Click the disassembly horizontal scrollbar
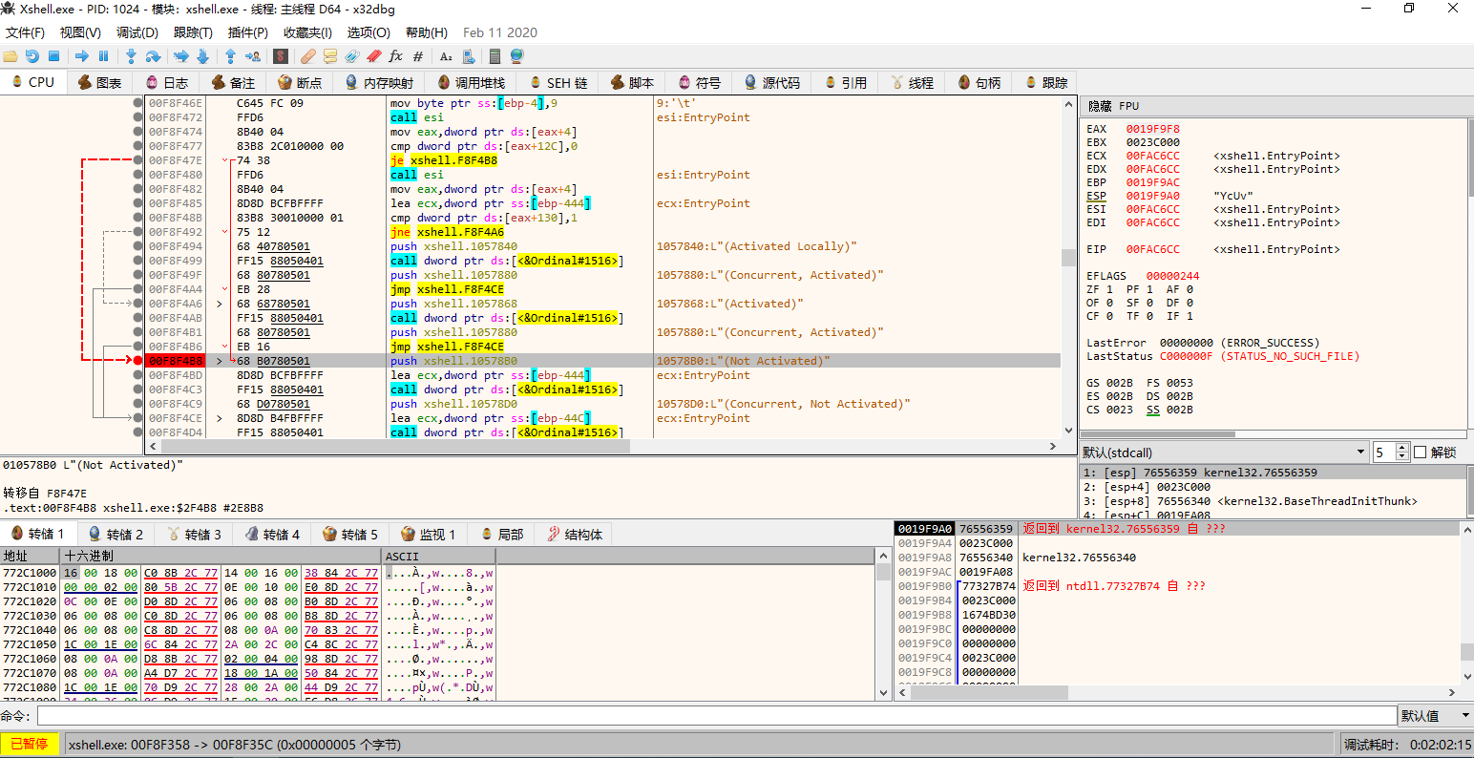Screen dimensions: 1474x758 click(x=601, y=446)
